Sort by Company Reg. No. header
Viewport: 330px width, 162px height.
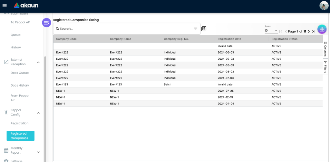pos(188,39)
